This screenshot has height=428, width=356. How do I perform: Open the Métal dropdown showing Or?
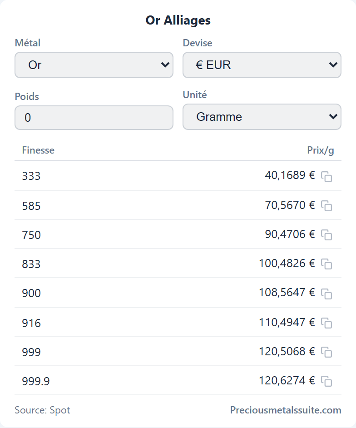(94, 65)
